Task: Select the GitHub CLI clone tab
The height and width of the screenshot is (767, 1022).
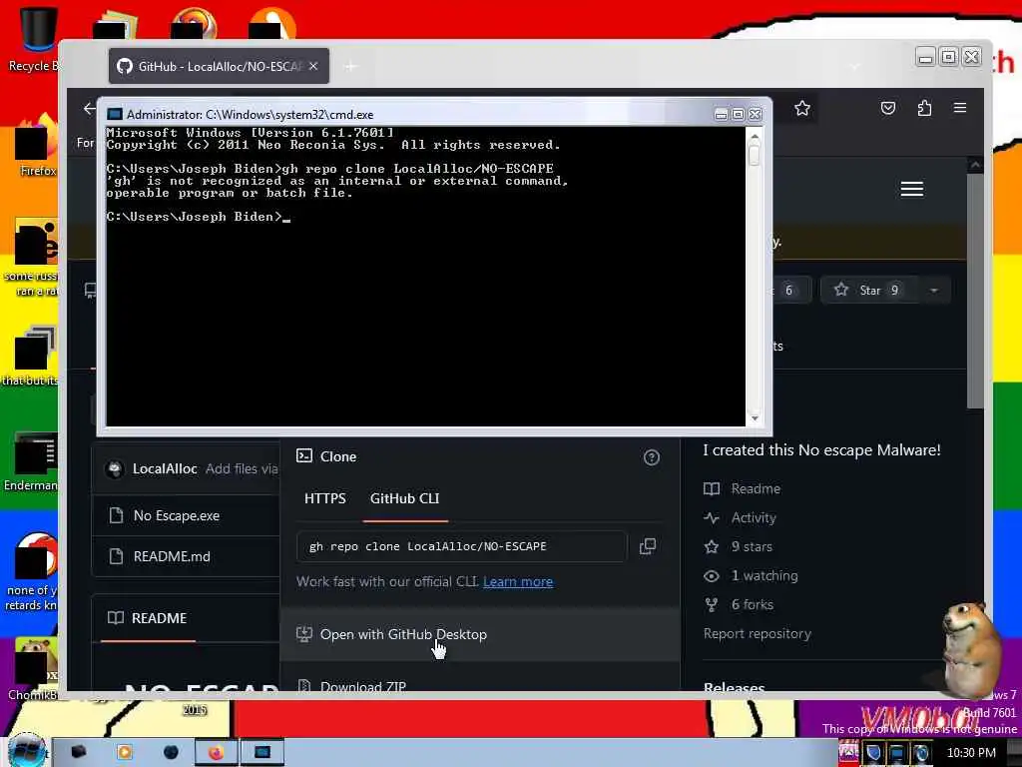Action: point(405,499)
